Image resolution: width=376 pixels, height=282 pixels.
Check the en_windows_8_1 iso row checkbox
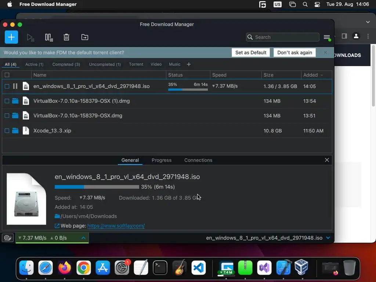7,86
